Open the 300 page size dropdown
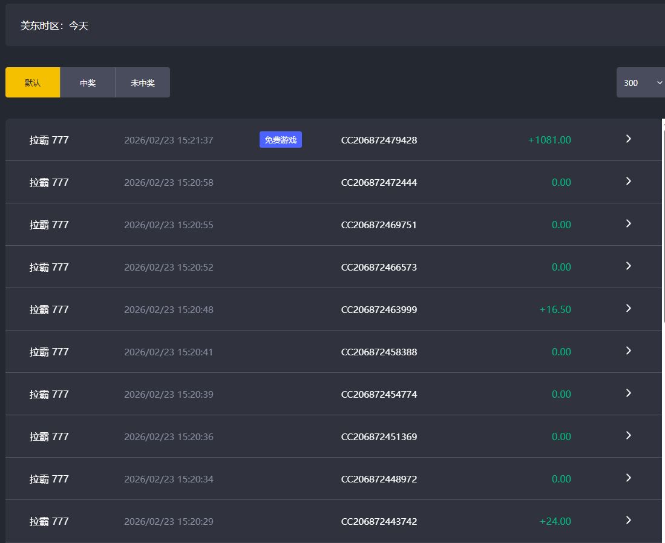This screenshot has width=665, height=543. [x=641, y=82]
